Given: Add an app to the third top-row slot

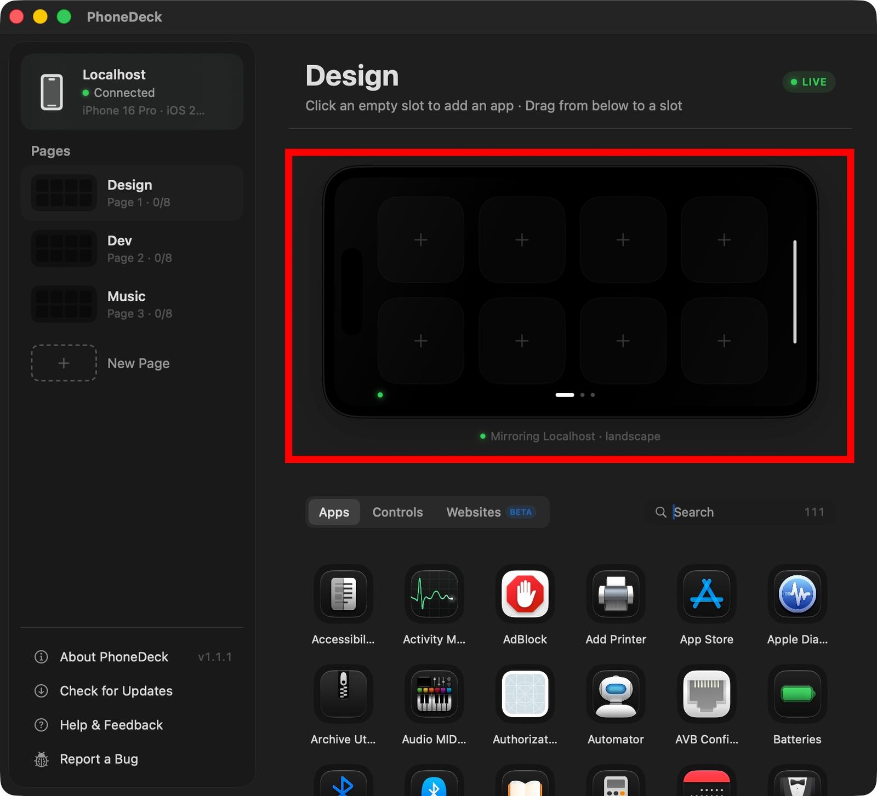Looking at the screenshot, I should pyautogui.click(x=623, y=240).
